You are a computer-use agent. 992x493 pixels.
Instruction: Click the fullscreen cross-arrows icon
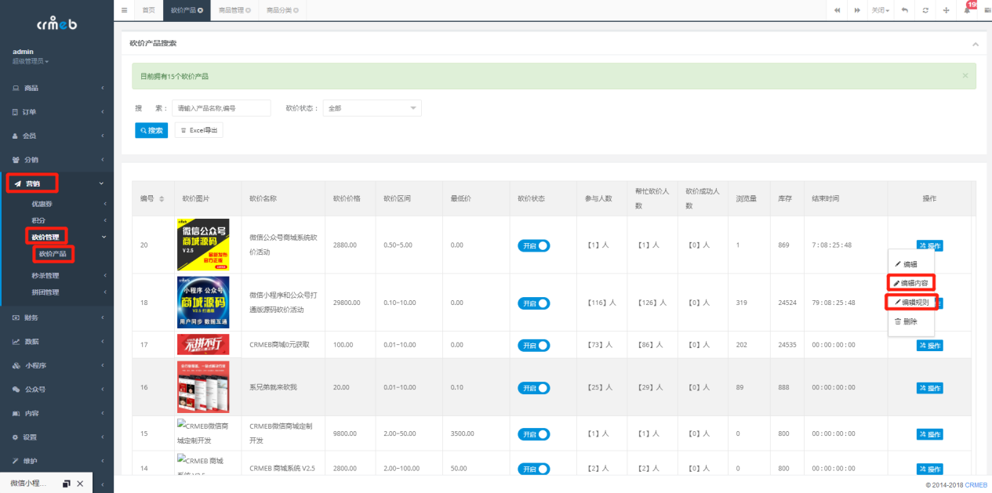tap(947, 10)
